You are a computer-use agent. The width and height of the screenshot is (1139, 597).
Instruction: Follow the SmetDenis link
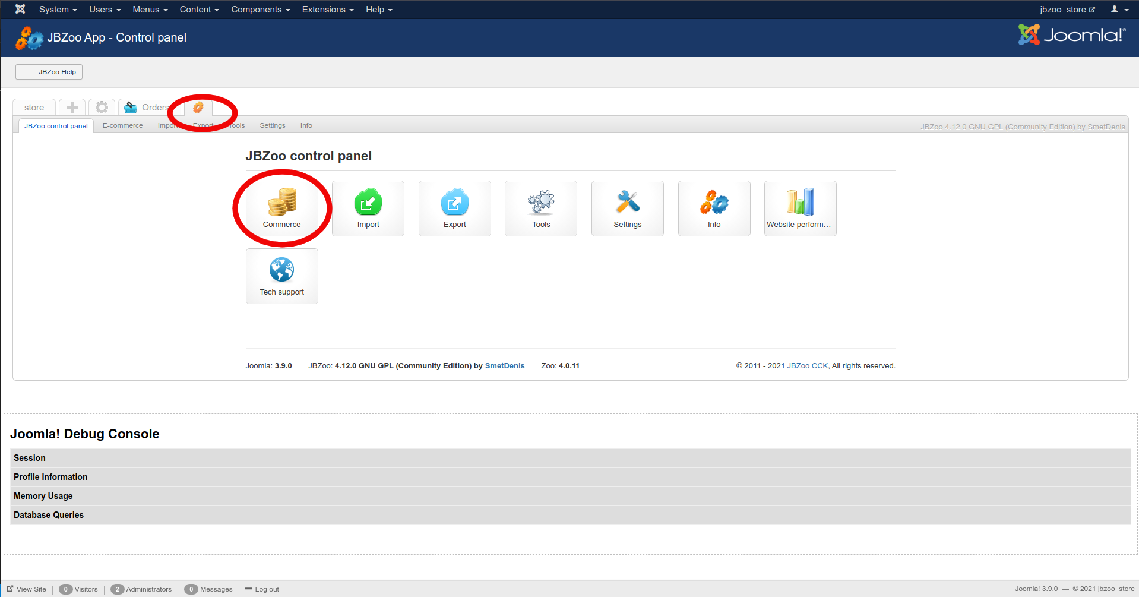(x=505, y=365)
